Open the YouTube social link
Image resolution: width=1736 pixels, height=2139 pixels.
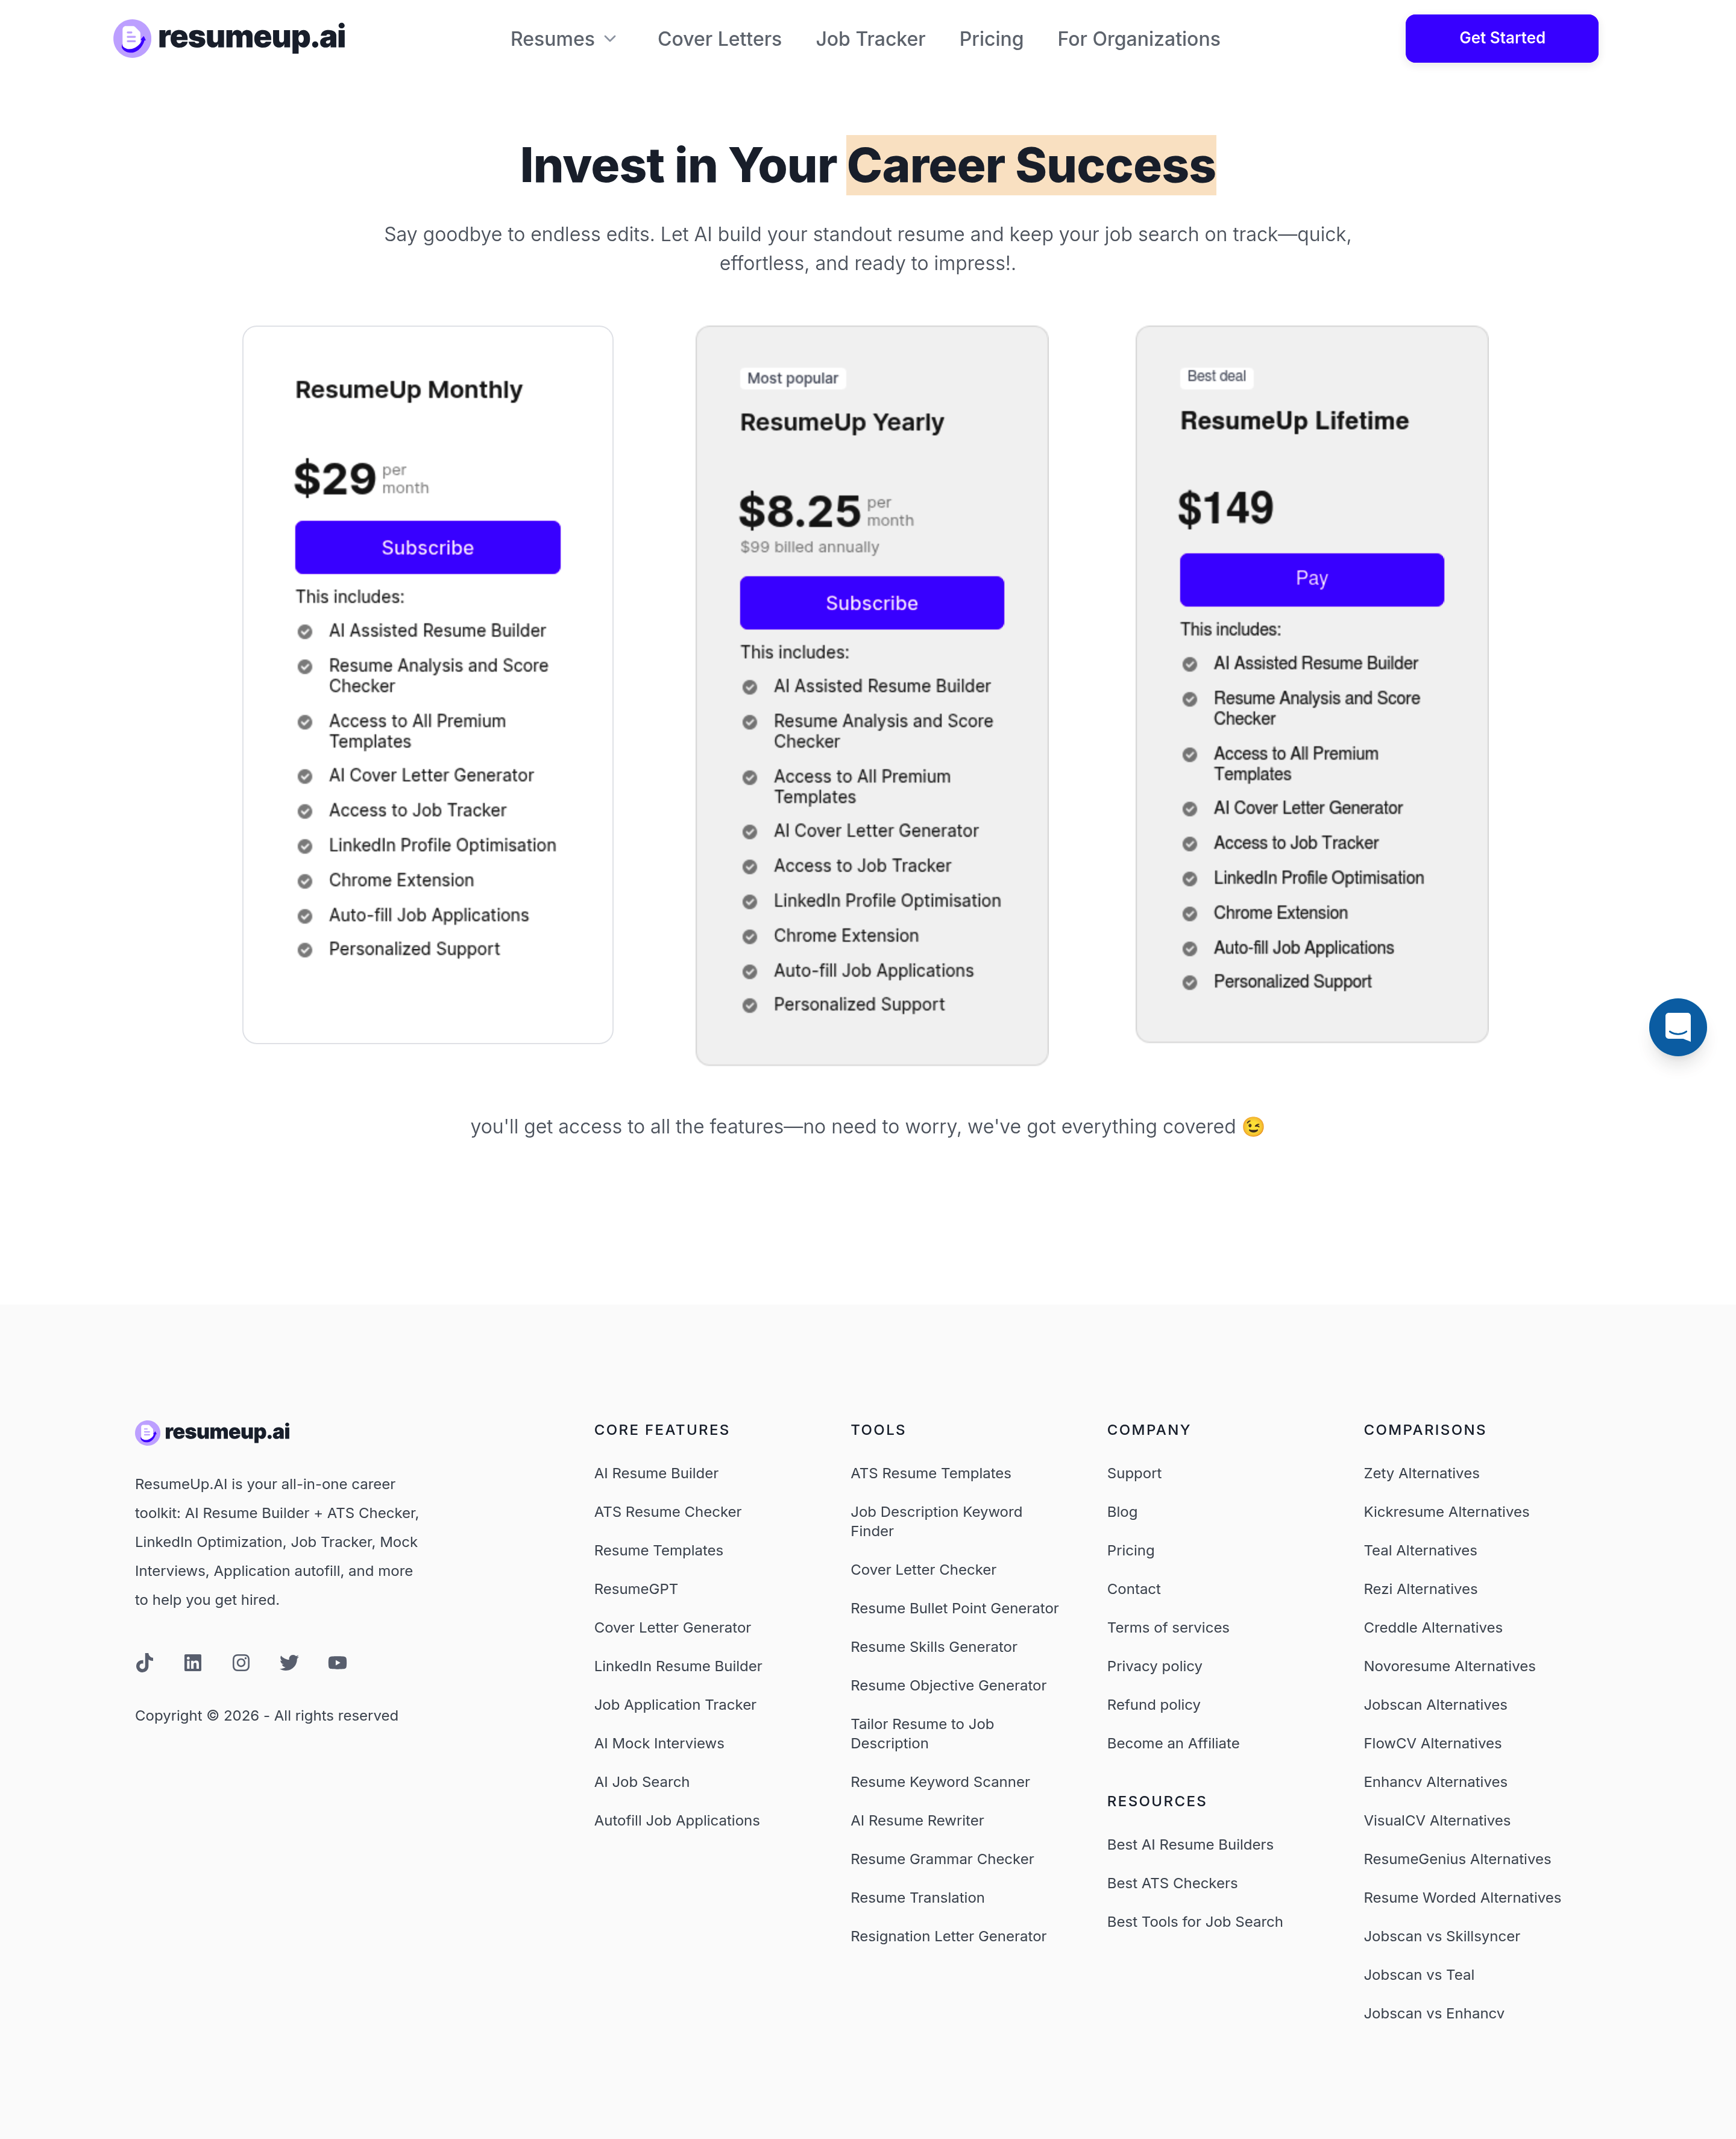point(338,1663)
